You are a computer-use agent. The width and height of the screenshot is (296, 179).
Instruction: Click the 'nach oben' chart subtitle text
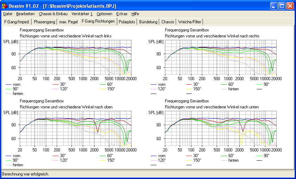(66, 107)
